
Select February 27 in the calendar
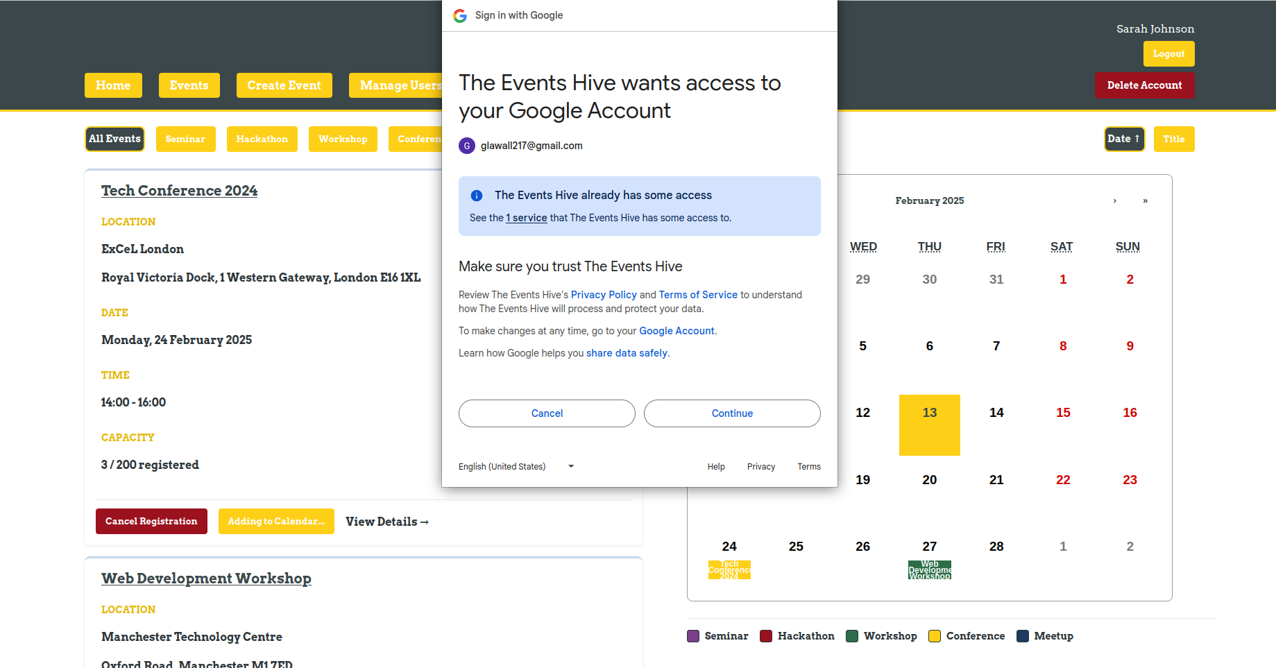(930, 547)
